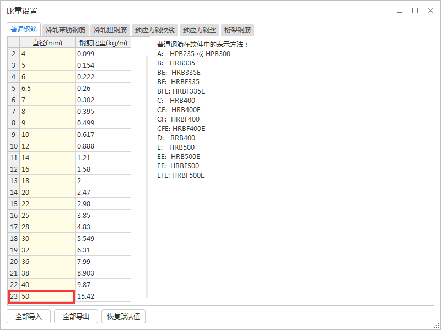Select row header number 2
The image size is (441, 330).
click(13, 53)
